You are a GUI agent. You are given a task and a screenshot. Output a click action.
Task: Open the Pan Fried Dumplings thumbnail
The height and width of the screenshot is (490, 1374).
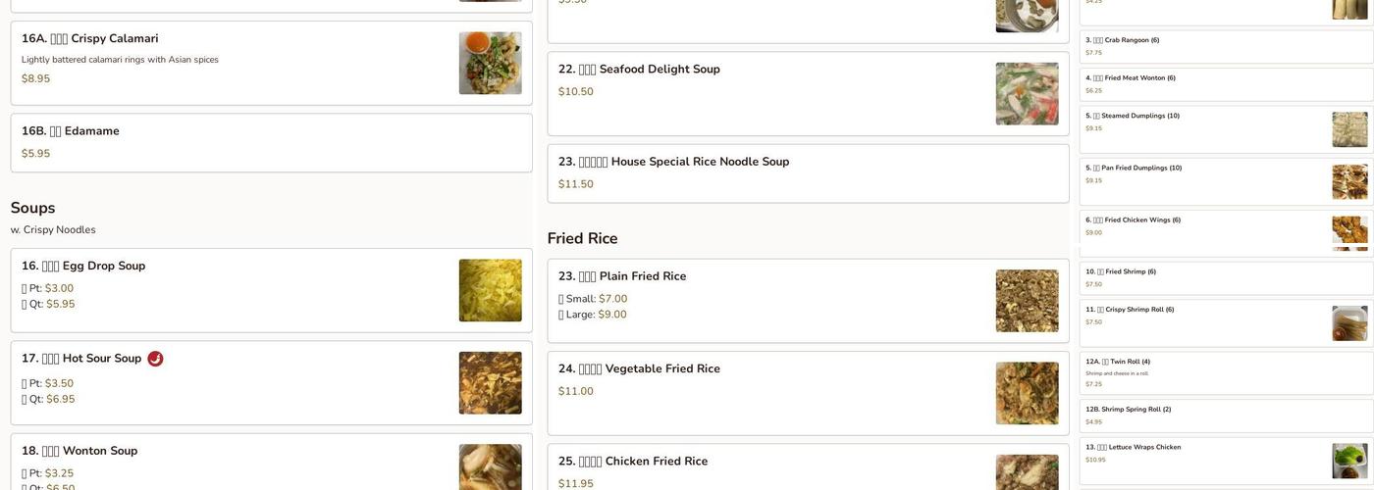click(x=1349, y=181)
